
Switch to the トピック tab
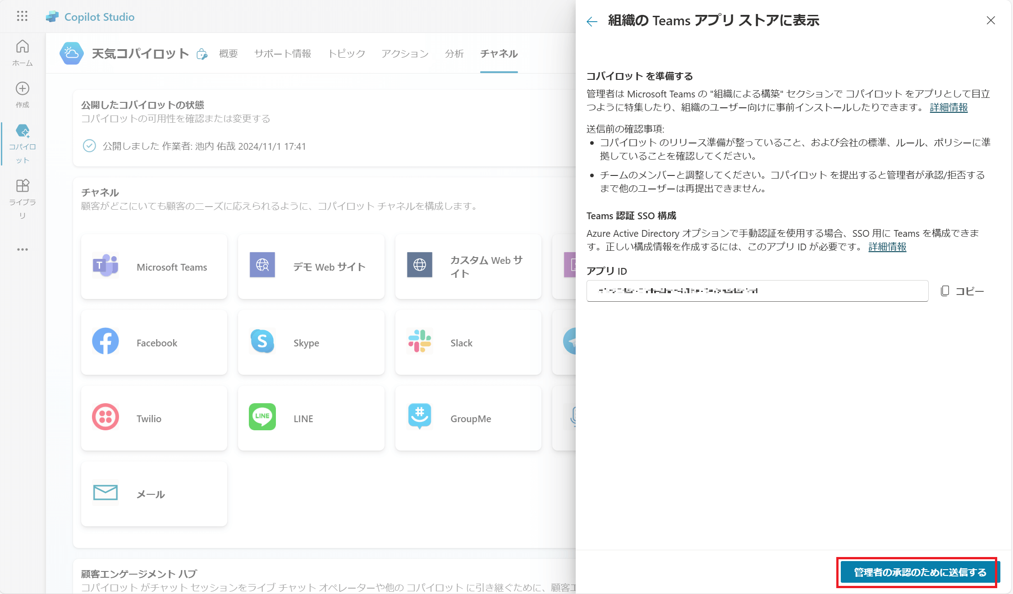[x=346, y=54]
